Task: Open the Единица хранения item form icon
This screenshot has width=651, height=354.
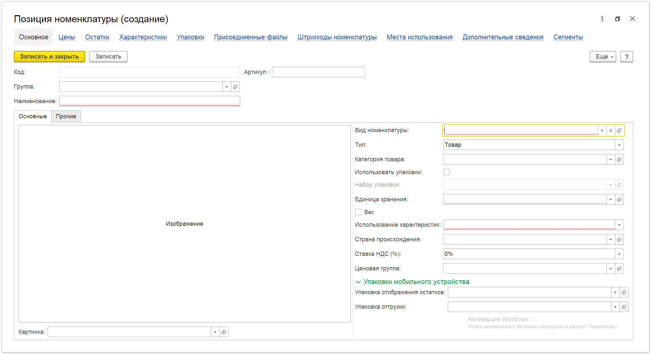Action: [619, 200]
